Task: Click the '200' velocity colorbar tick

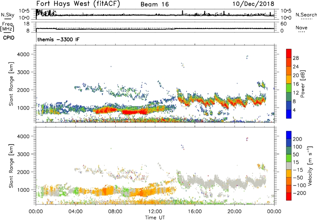Action: click(x=298, y=139)
